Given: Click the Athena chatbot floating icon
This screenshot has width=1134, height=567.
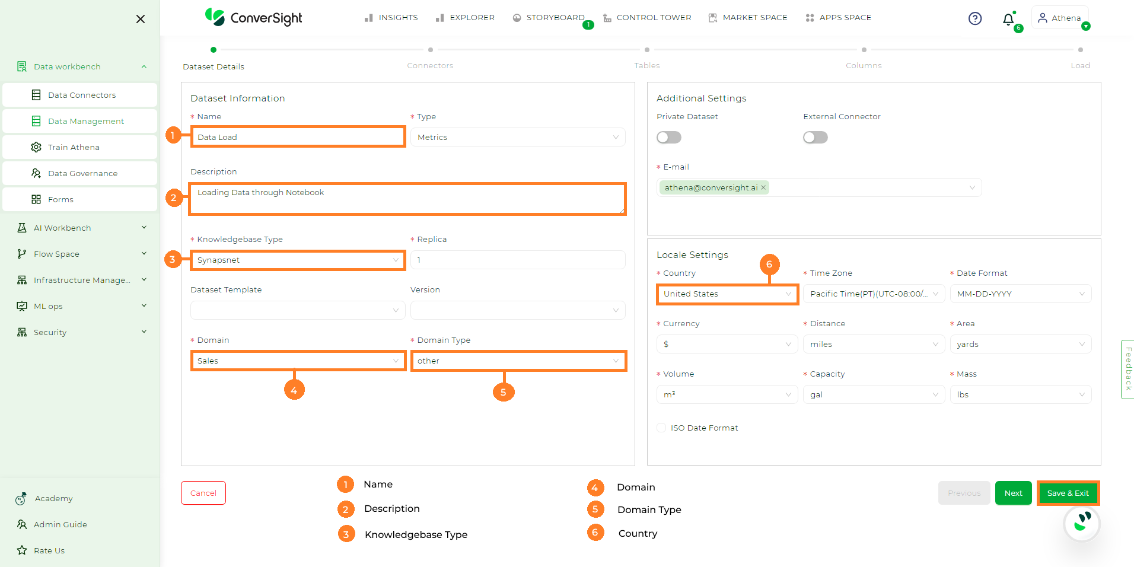Looking at the screenshot, I should [x=1082, y=524].
